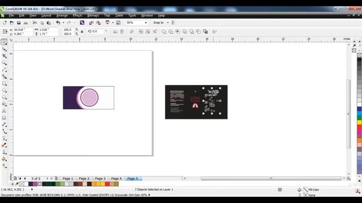The width and height of the screenshot is (362, 203).
Task: Expand the status bar coordinates arrow
Action: (x=32, y=189)
